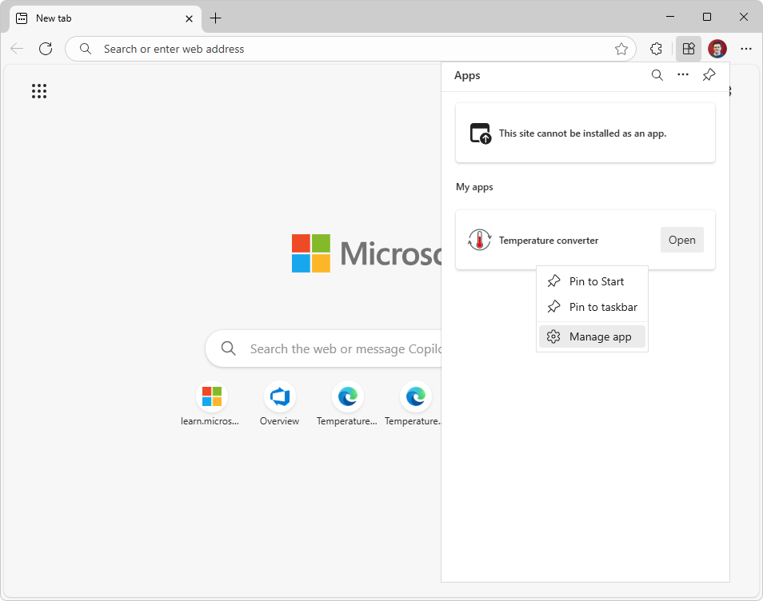Open a new browser tab with the plus button
Screen dimensions: 763x601
215,18
